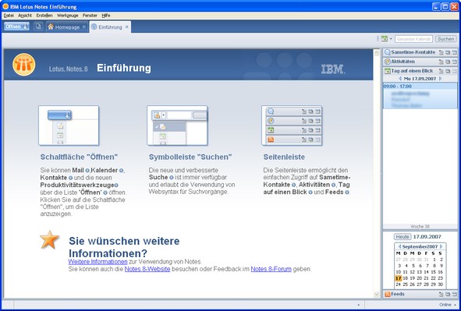The height and width of the screenshot is (311, 461).
Task: Open the Werkzeuge menu
Action: [67, 16]
